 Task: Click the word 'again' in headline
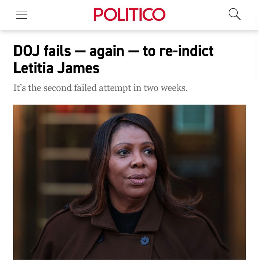click(107, 52)
